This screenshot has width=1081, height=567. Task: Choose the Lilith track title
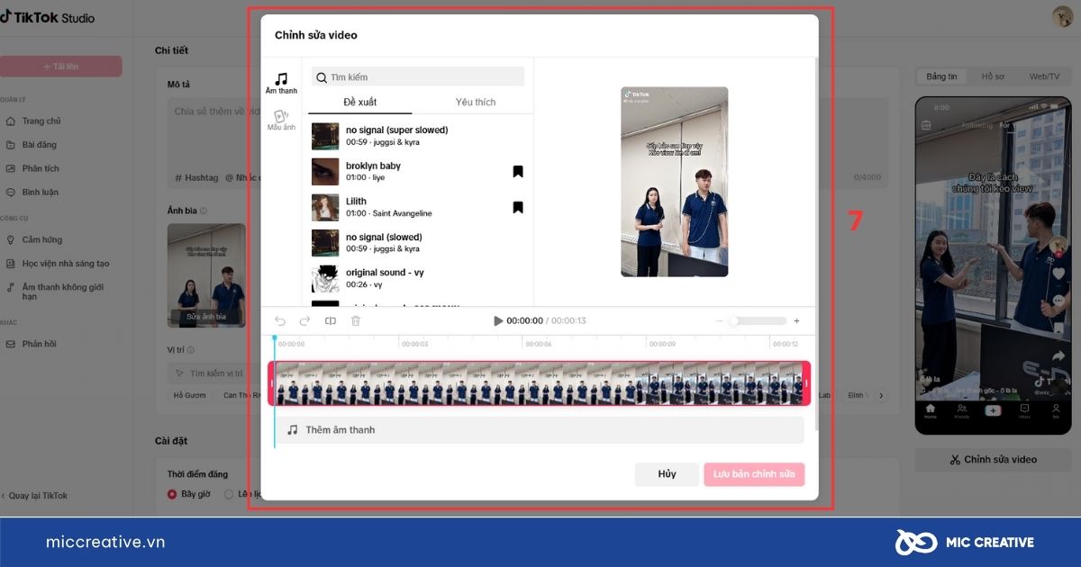357,202
